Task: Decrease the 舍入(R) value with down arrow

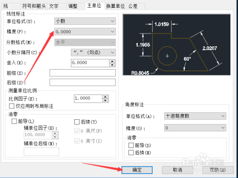Action: tap(112, 65)
